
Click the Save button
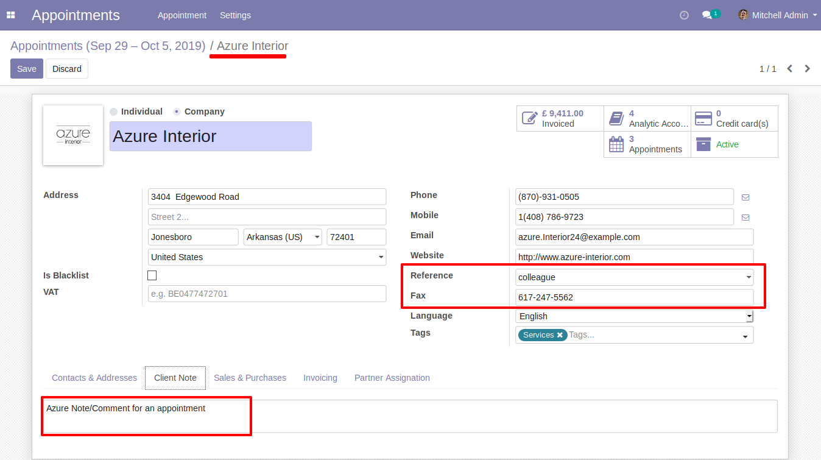(27, 69)
